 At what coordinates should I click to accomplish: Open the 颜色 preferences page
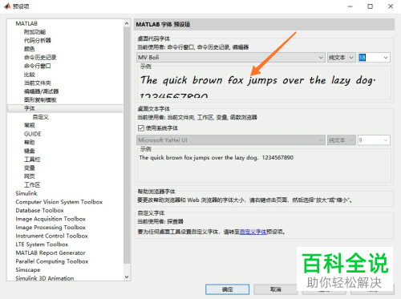pos(30,49)
